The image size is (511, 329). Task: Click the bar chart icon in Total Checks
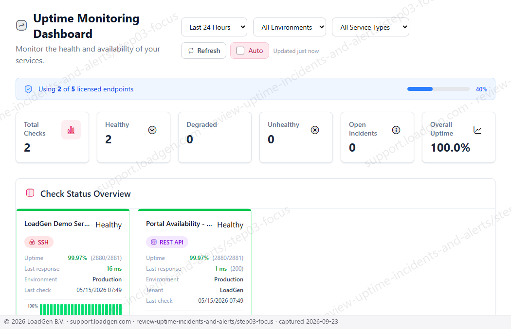pyautogui.click(x=71, y=130)
